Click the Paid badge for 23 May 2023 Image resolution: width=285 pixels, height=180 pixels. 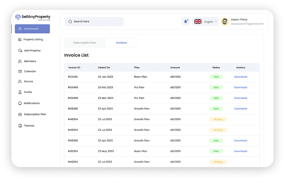click(x=216, y=151)
